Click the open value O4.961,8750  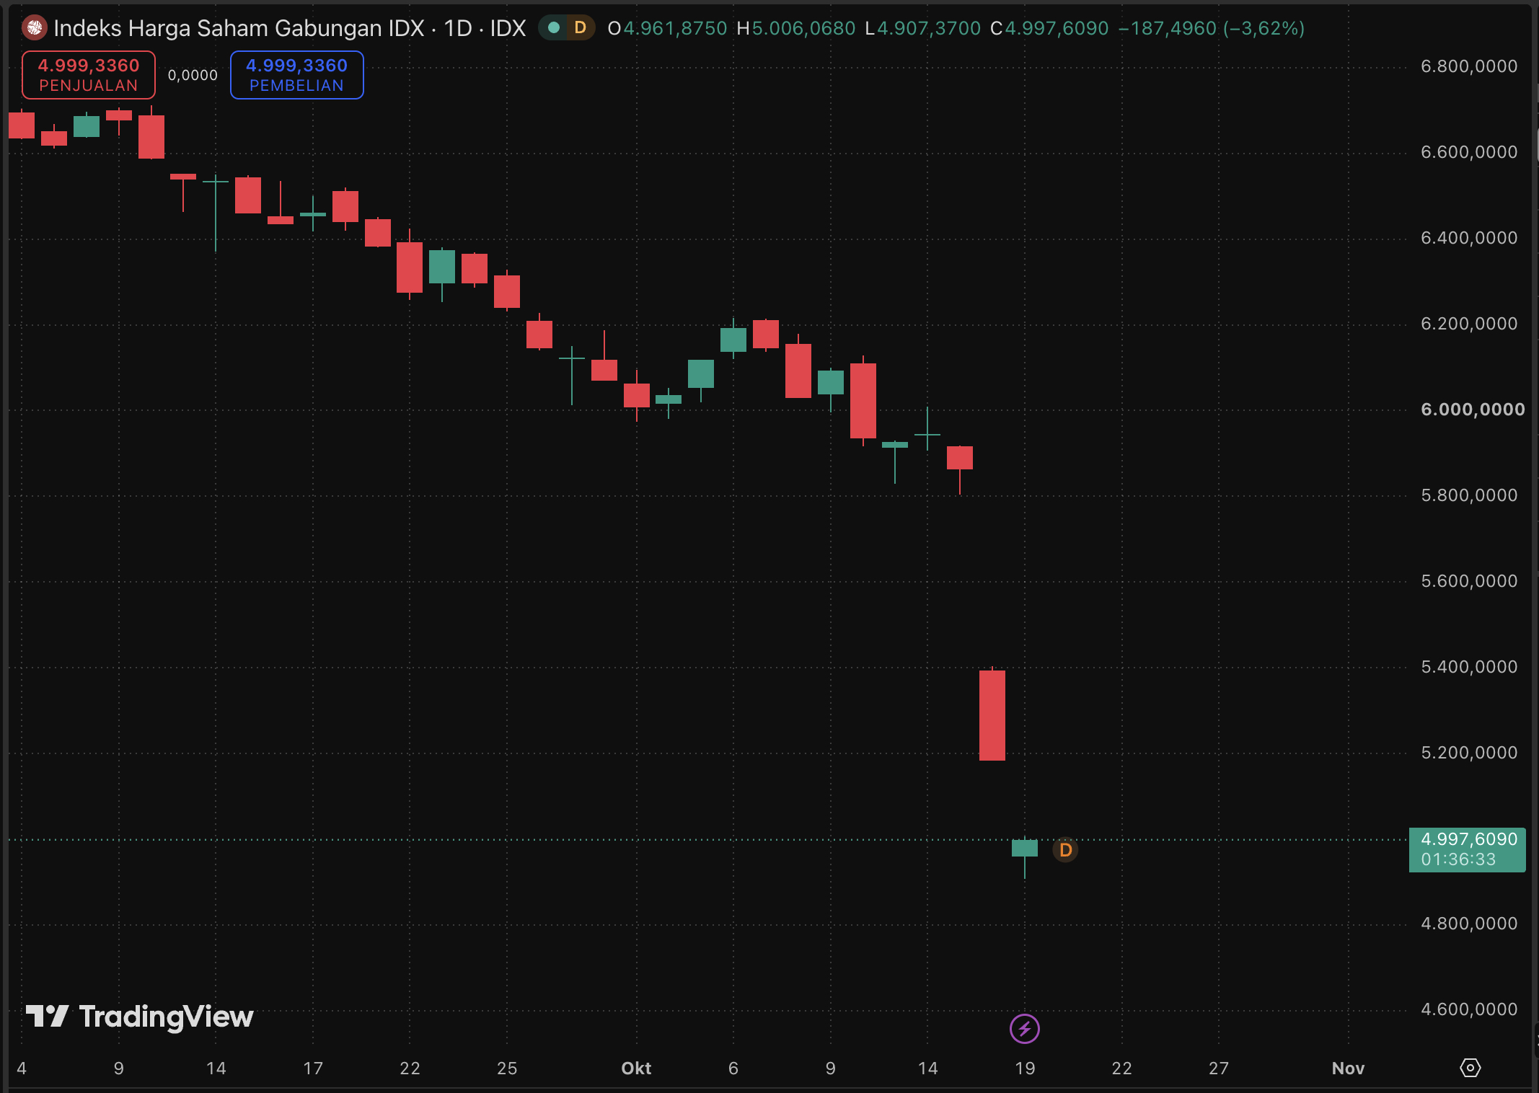667,28
